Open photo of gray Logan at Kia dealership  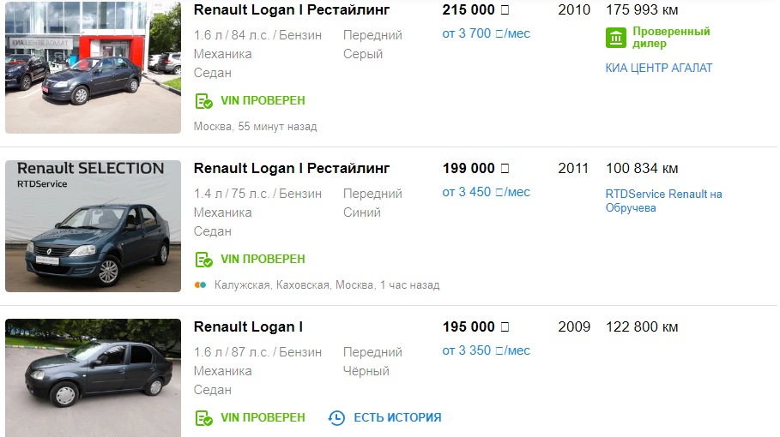pyautogui.click(x=93, y=67)
